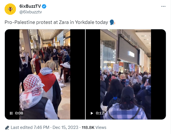Open the 6ixBuzzTV display name link
171x134 pixels.
point(30,6)
